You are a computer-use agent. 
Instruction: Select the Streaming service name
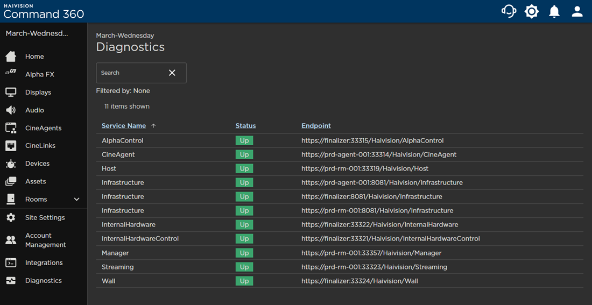(x=118, y=267)
